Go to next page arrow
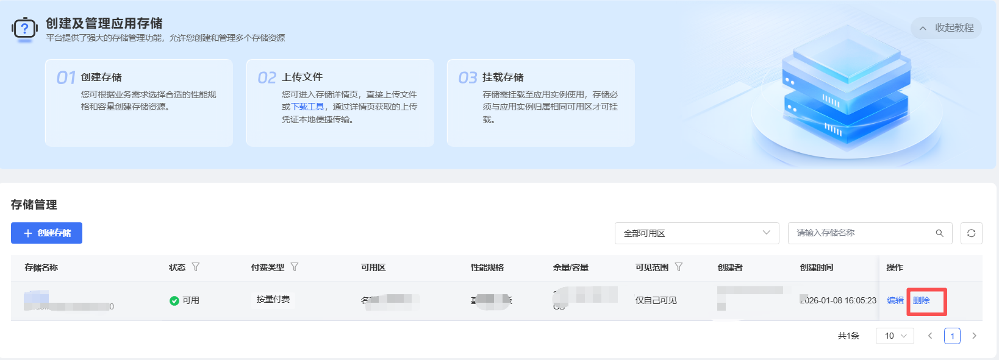The height and width of the screenshot is (360, 999). point(974,336)
